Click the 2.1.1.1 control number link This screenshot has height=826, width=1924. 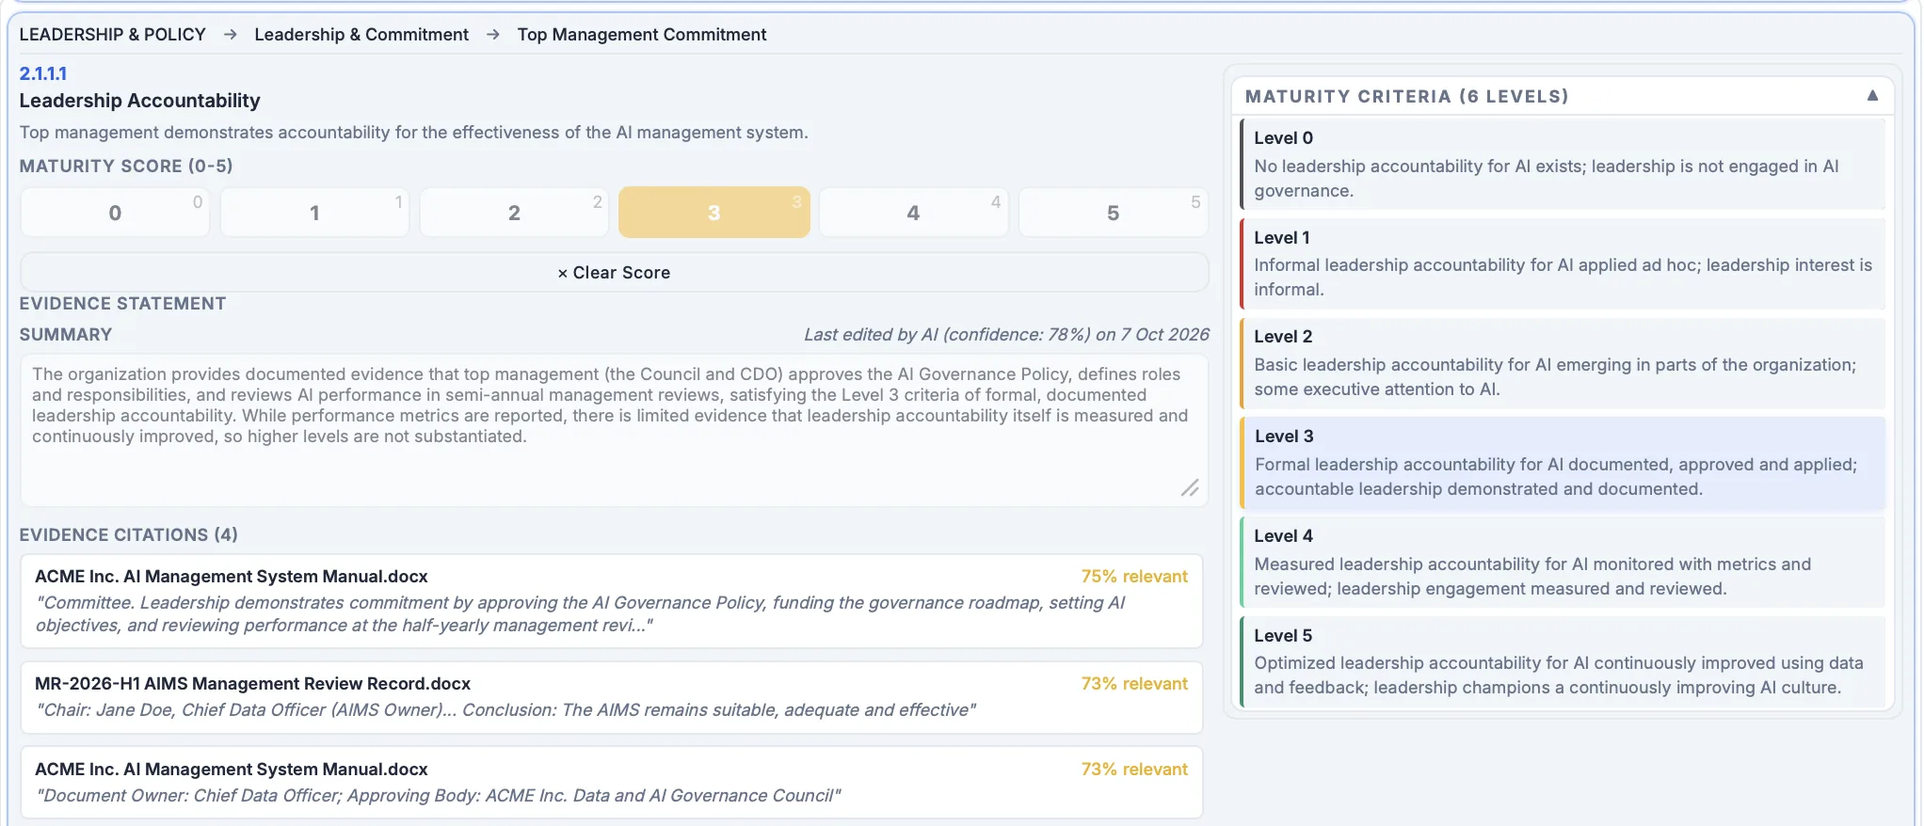[x=43, y=73]
